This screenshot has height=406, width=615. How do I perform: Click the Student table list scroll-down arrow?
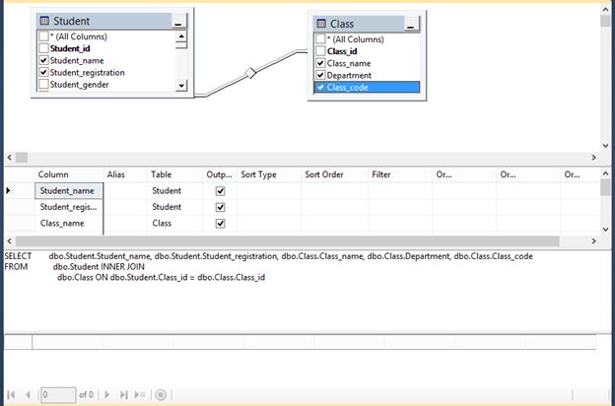point(181,86)
